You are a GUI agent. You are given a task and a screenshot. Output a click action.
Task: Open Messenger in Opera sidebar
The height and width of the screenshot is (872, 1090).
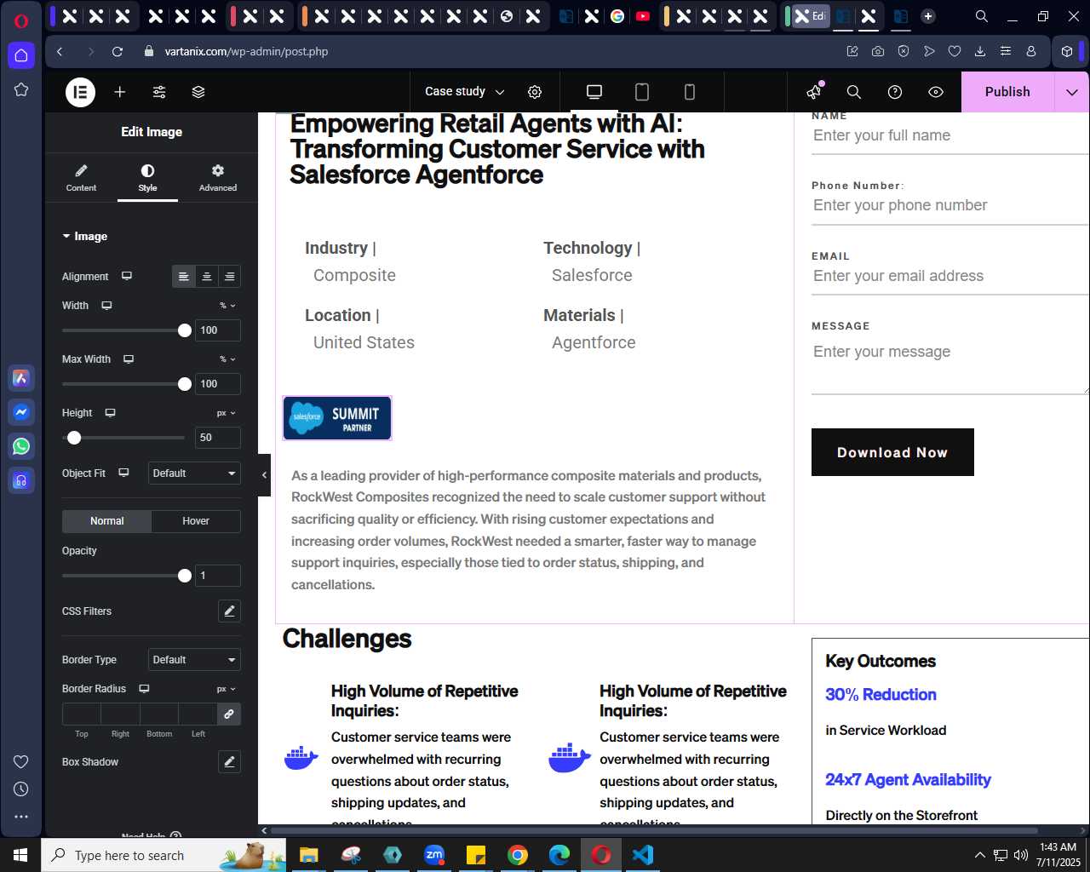21,412
